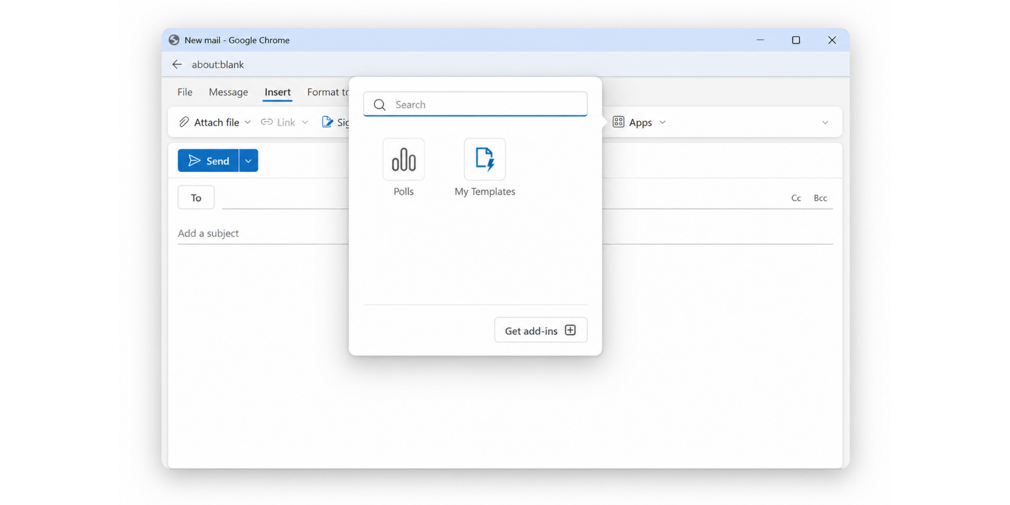Switch to the Message tab
Viewport: 1010px width, 505px height.
click(228, 92)
